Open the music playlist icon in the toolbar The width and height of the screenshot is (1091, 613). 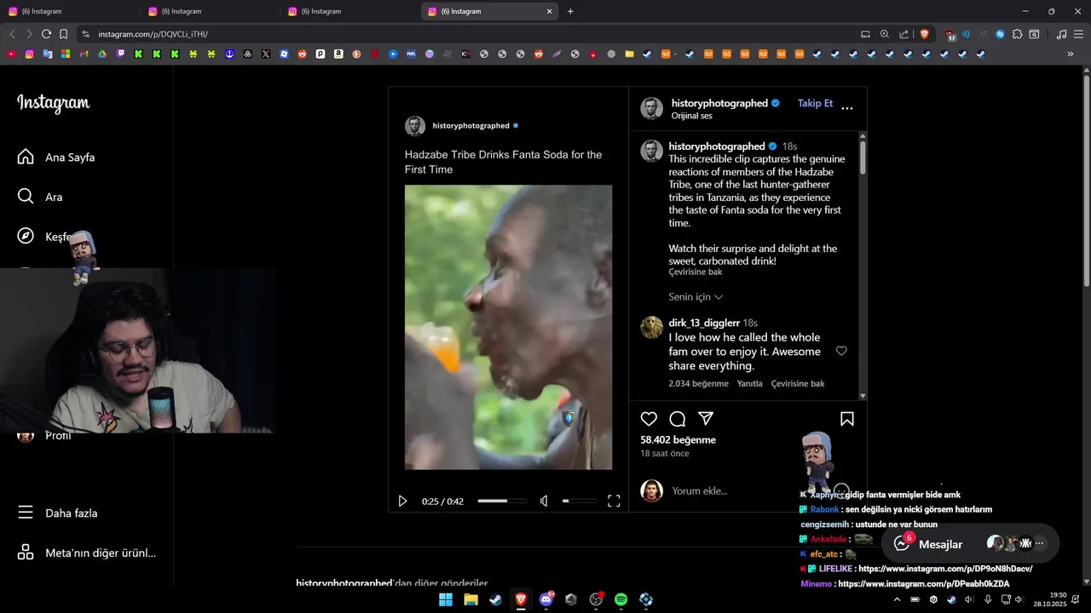point(1061,34)
